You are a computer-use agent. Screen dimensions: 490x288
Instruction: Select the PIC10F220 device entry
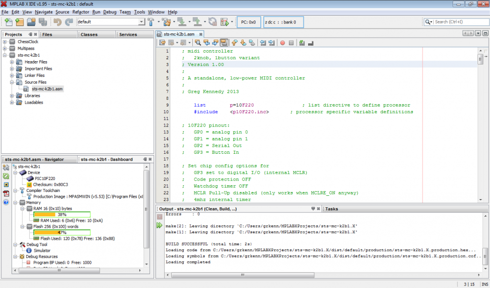45,179
